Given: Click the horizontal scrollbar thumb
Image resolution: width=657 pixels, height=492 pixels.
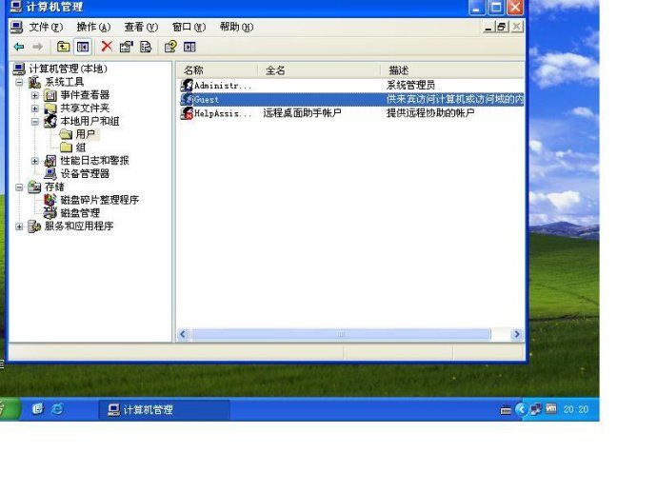Looking at the screenshot, I should (x=341, y=334).
